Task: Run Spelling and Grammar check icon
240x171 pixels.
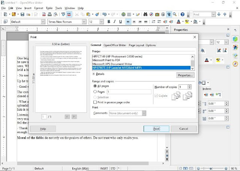Action: (x=63, y=15)
